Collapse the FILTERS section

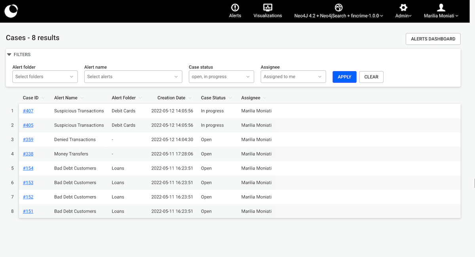pos(9,55)
